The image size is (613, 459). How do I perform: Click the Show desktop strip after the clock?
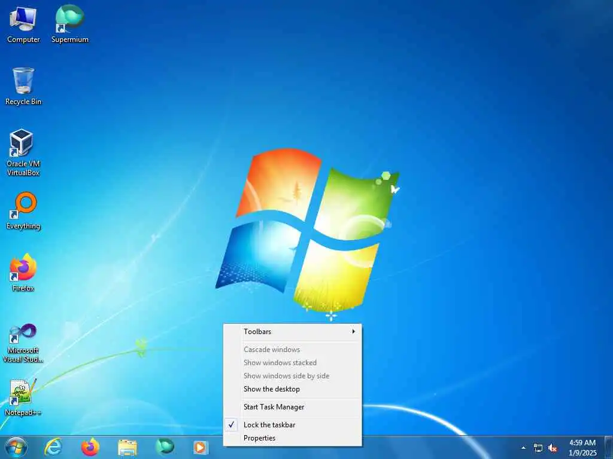pyautogui.click(x=609, y=447)
